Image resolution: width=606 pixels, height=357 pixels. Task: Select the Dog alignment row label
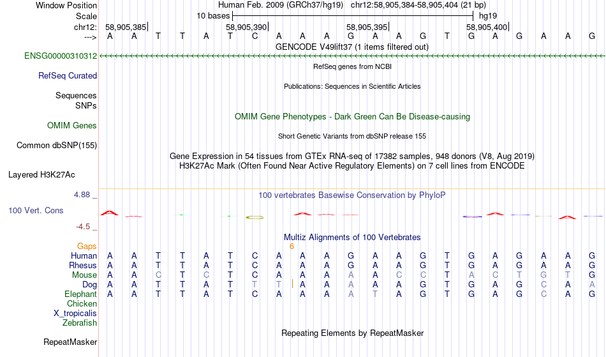click(90, 285)
